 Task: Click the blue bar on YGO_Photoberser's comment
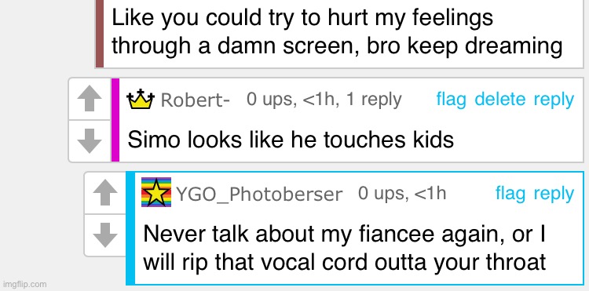pyautogui.click(x=130, y=228)
